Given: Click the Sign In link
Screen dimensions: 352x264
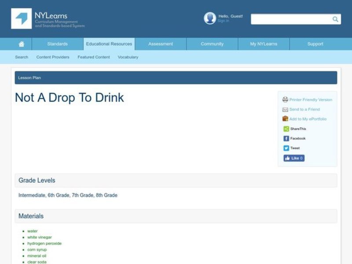Looking at the screenshot, I should click(223, 20).
